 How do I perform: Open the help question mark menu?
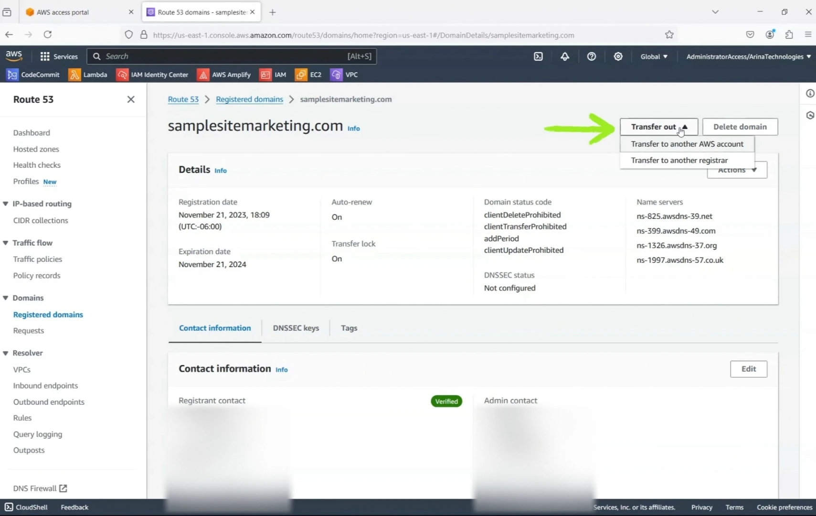[592, 56]
